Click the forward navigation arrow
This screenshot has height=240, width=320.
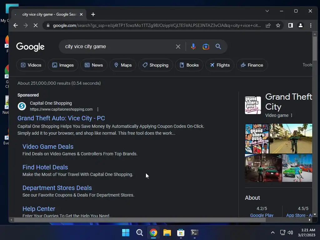[26, 25]
